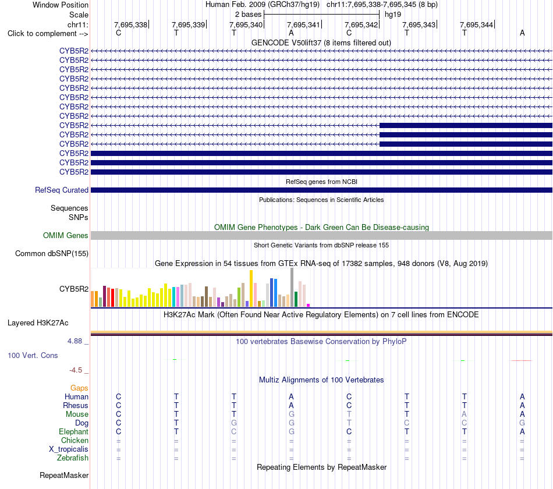Open the GENCODE V50lift37 track title
The height and width of the screenshot is (489, 553).
[321, 42]
